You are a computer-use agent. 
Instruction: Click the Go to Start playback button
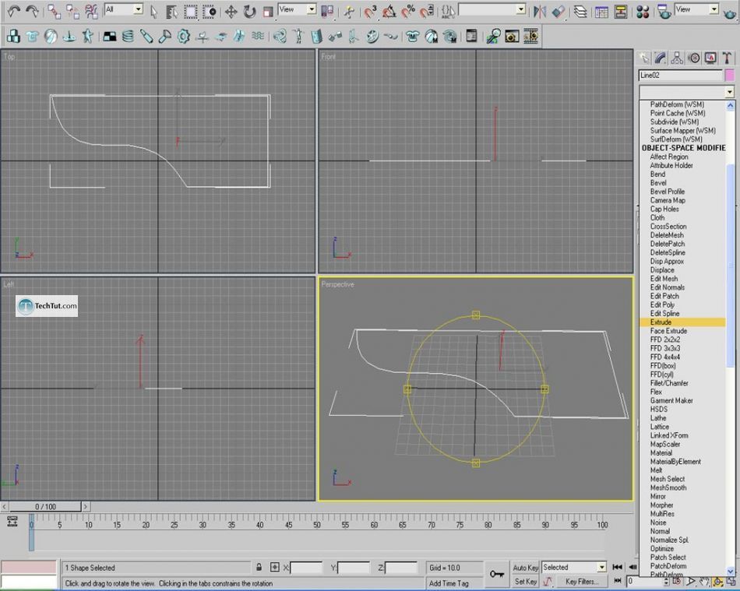617,567
